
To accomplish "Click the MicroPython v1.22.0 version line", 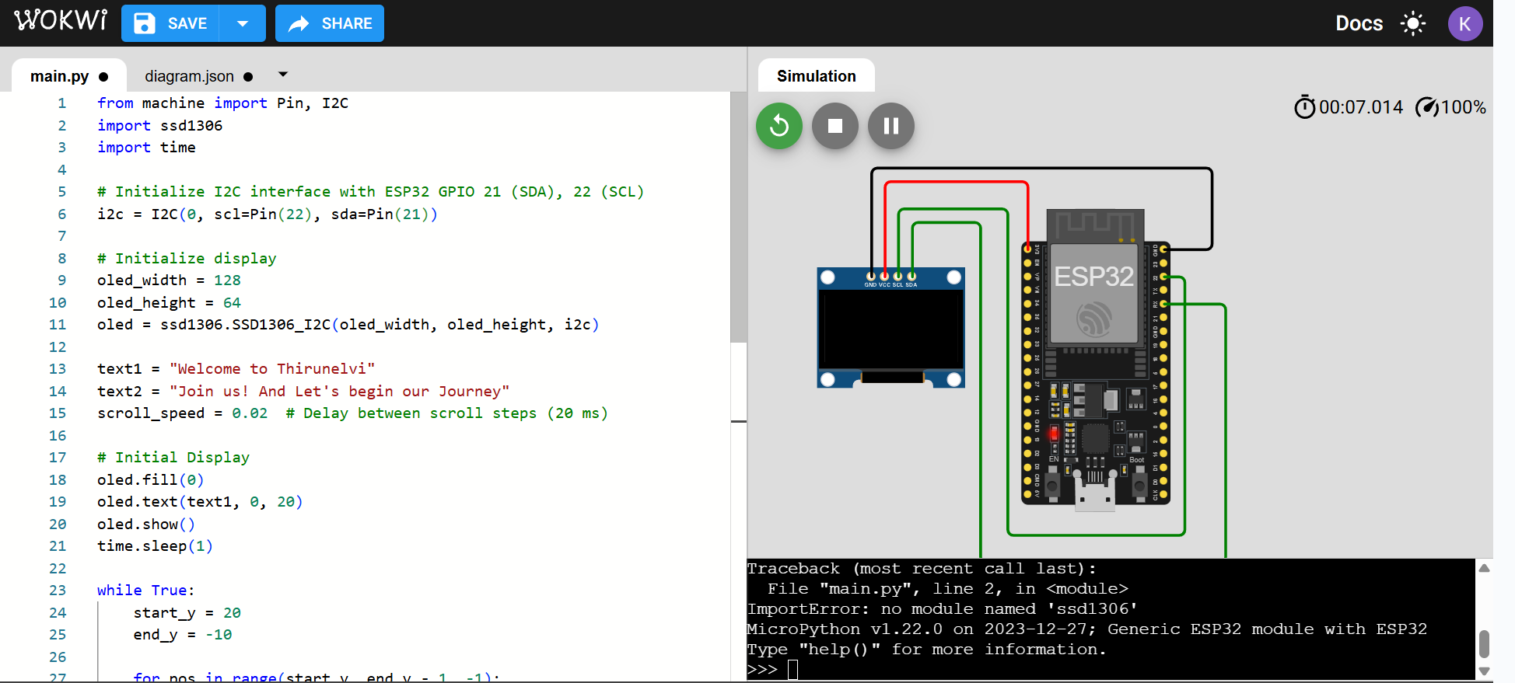I will coord(1087,629).
